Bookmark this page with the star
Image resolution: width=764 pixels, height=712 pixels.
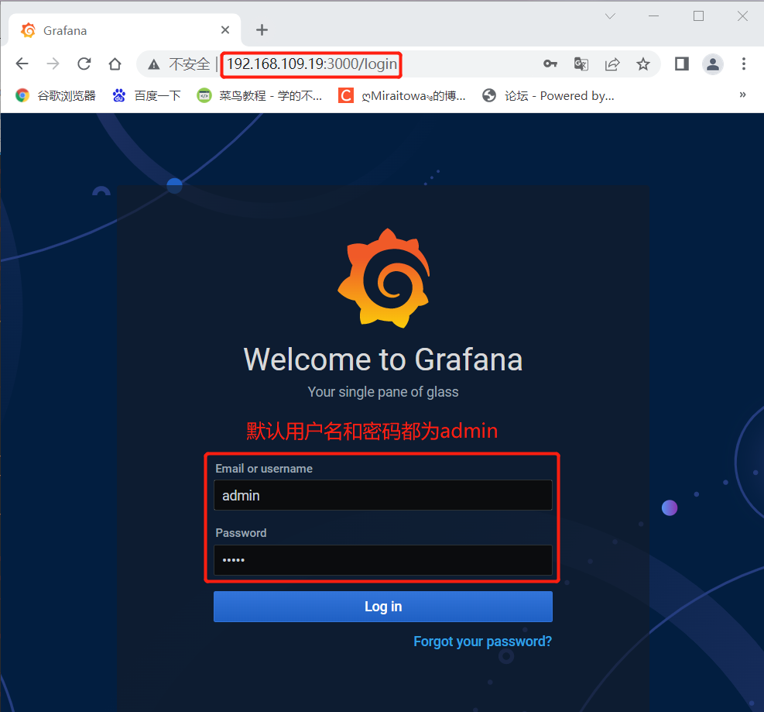coord(643,64)
